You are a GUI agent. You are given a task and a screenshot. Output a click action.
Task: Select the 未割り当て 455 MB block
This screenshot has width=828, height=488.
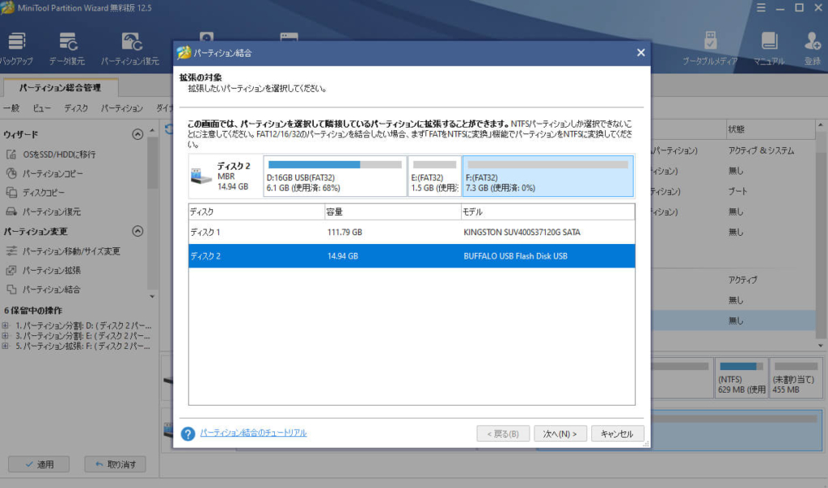(796, 378)
